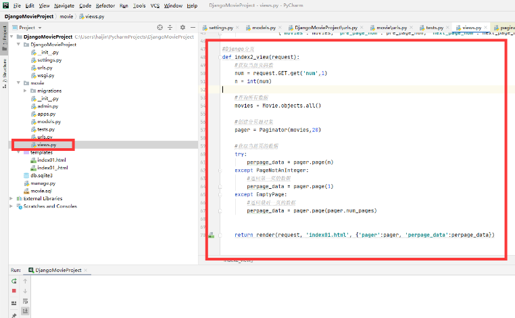Click the up arrow in Run console
The image size is (515, 318).
coord(25,281)
